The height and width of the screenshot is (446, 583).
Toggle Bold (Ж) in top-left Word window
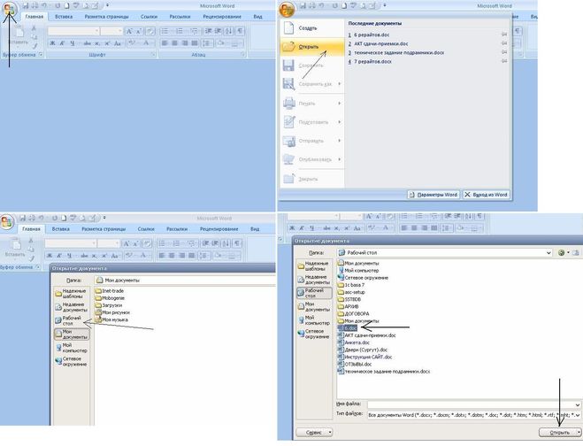[52, 43]
